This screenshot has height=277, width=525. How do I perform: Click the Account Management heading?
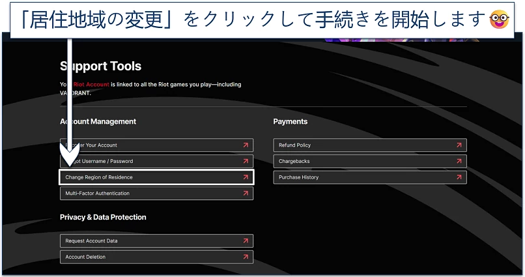click(98, 122)
